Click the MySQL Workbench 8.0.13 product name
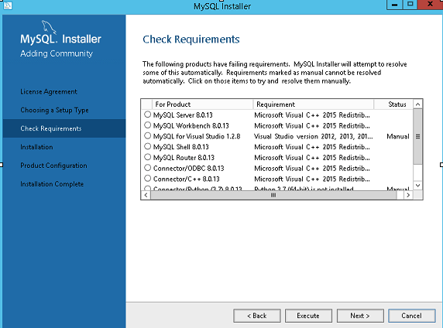The height and width of the screenshot is (328, 443). tap(191, 125)
